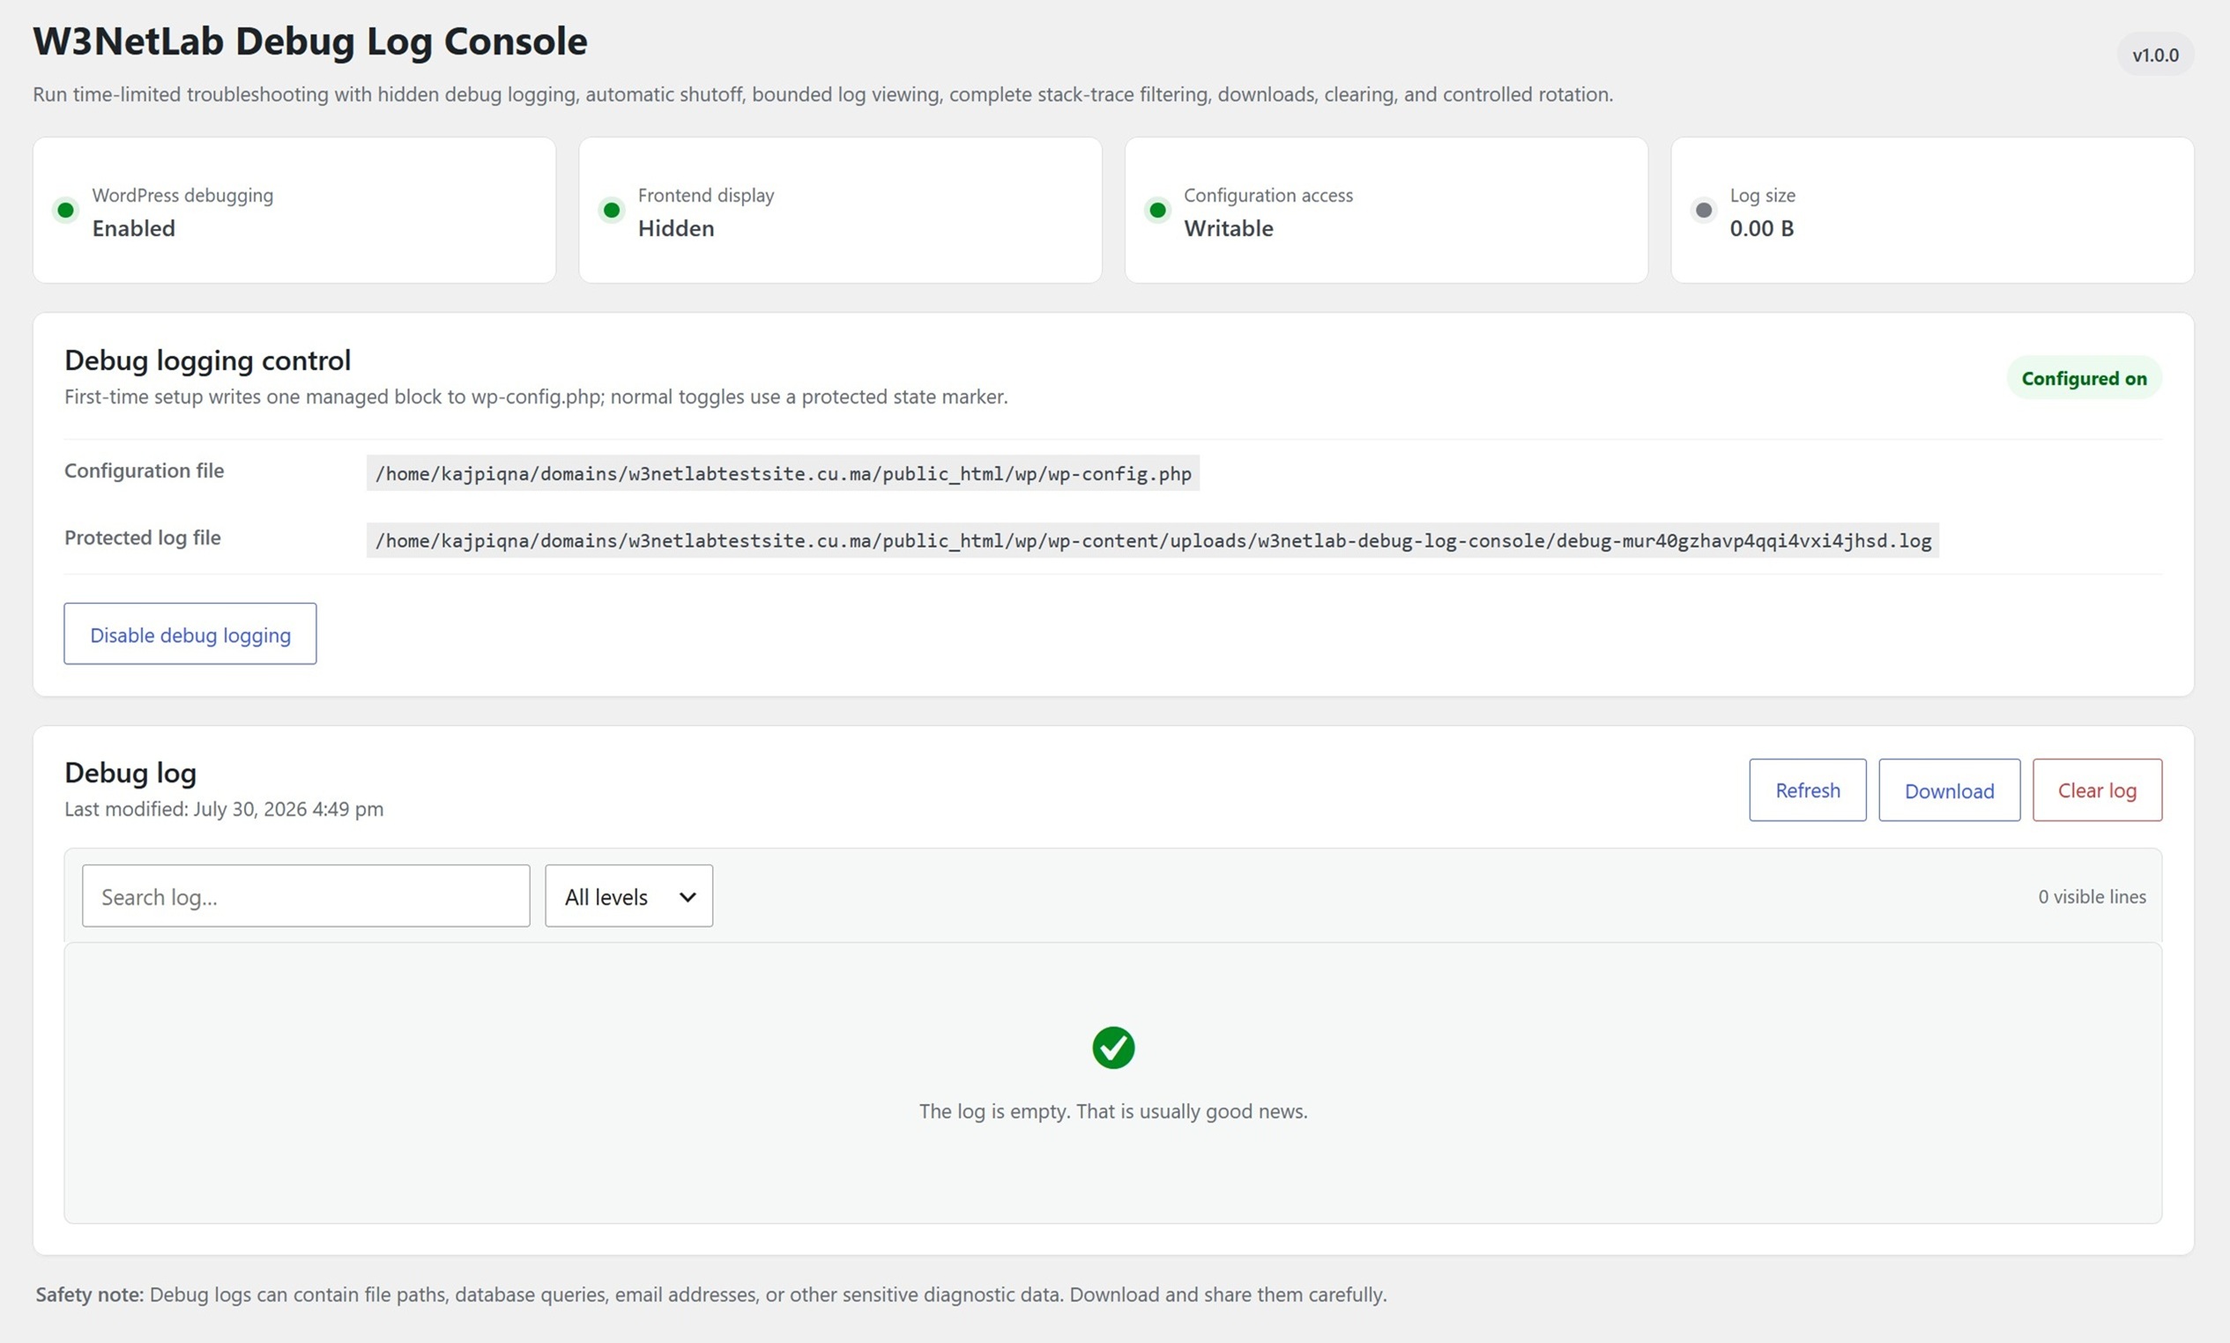Viewport: 2230px width, 1343px height.
Task: Click the Configuration file label
Action: pyautogui.click(x=144, y=471)
